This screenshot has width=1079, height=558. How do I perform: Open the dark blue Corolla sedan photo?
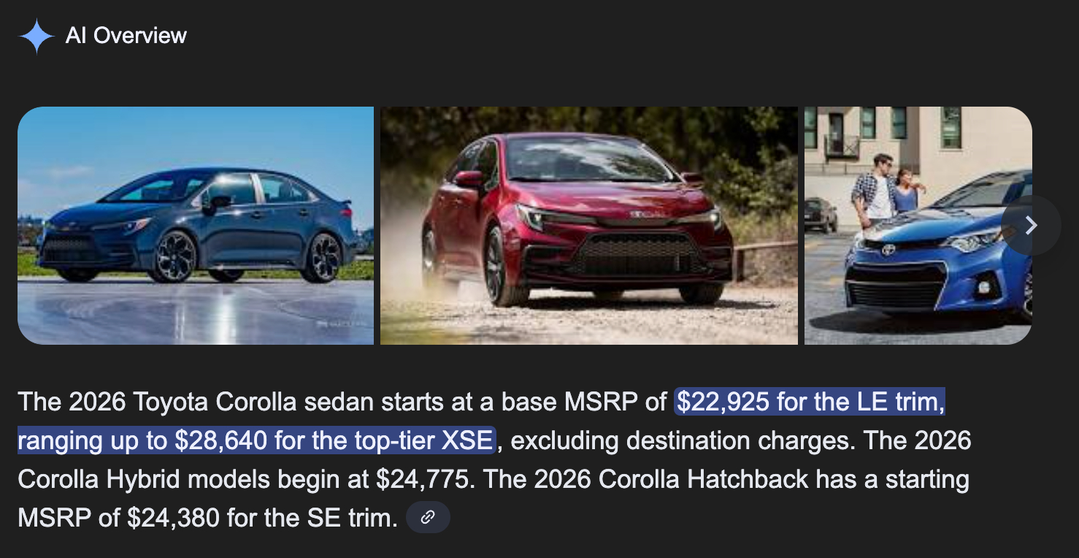[x=196, y=225]
